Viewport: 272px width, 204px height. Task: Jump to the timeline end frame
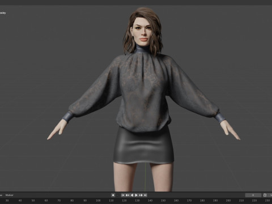click(x=145, y=195)
